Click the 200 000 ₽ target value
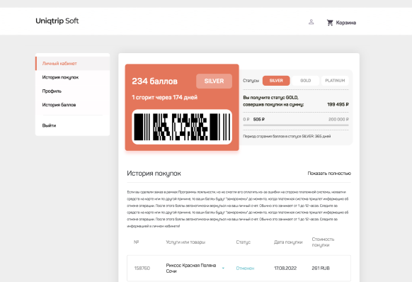412x282 pixels. tap(338, 120)
